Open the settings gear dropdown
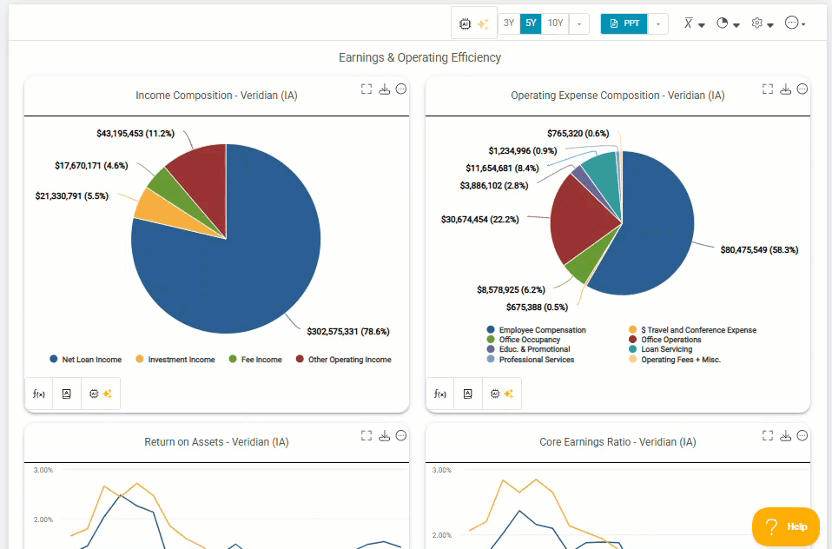 tap(763, 23)
